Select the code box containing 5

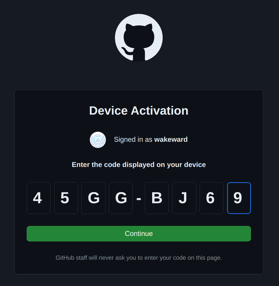66,198
